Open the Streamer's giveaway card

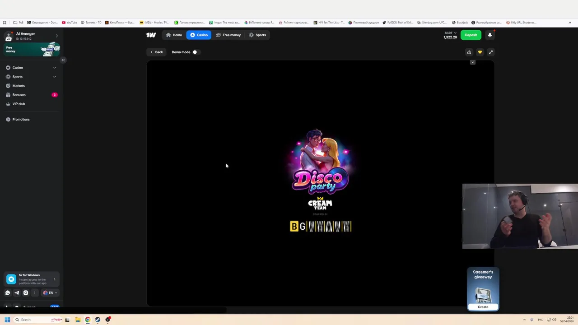(483, 289)
